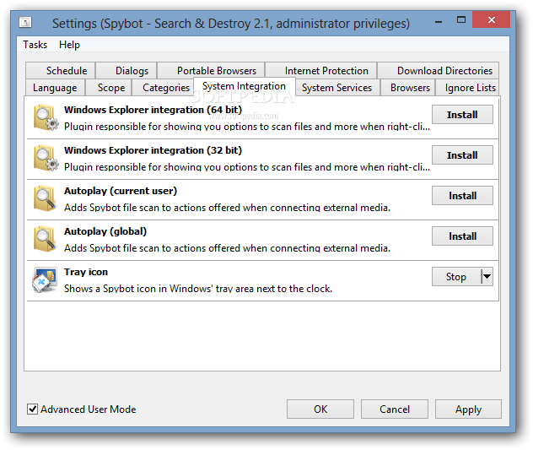The image size is (533, 450).
Task: Click the Settings window title bar icon
Action: coord(25,23)
